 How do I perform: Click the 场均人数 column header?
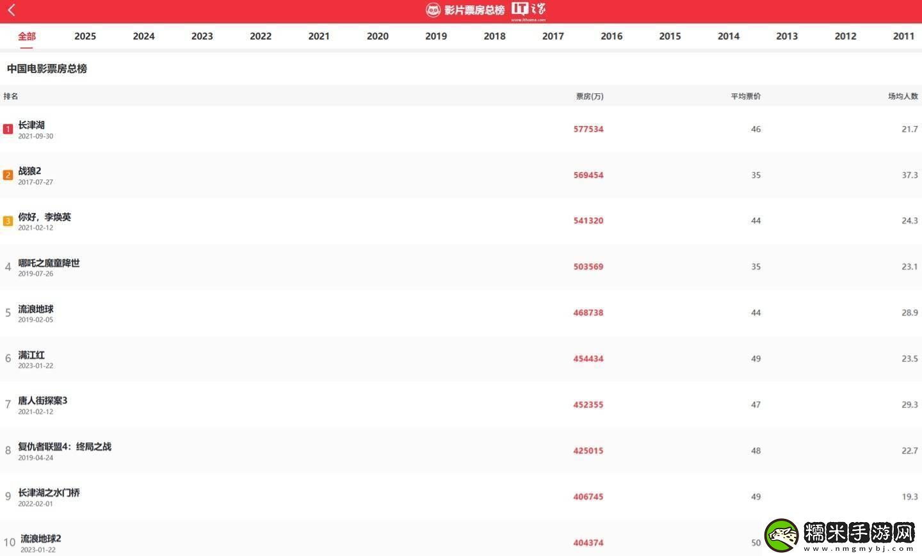(903, 97)
